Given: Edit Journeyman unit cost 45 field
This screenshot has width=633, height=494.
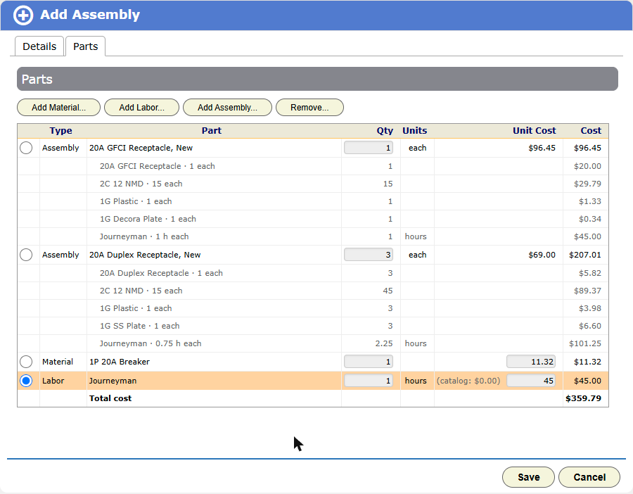Looking at the screenshot, I should pos(531,381).
